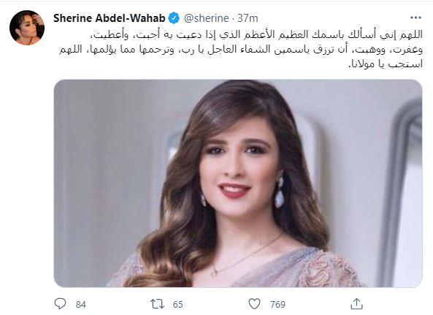The width and height of the screenshot is (433, 315).
Task: Click the @sherine handle
Action: click(x=207, y=18)
